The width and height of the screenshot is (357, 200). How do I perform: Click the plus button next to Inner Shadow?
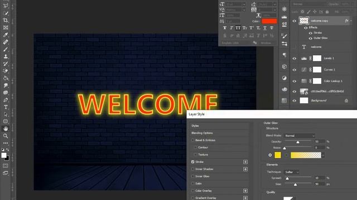[245, 169]
